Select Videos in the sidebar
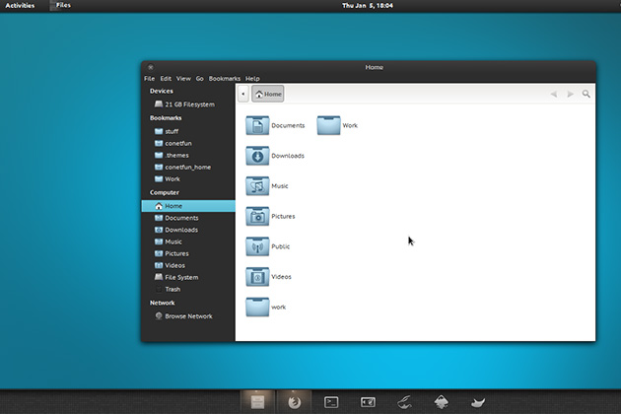 point(188,265)
